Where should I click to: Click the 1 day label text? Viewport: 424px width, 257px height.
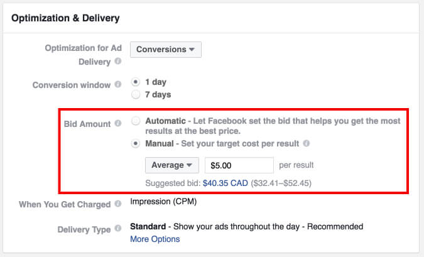coord(156,82)
